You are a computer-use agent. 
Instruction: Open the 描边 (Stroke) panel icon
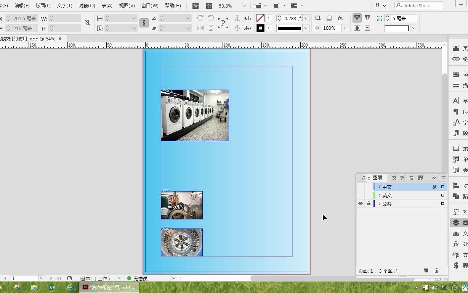pos(456,85)
